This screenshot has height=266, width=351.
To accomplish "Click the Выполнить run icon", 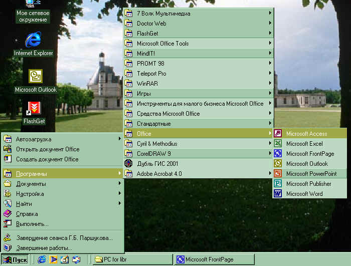I will pyautogui.click(x=8, y=224).
